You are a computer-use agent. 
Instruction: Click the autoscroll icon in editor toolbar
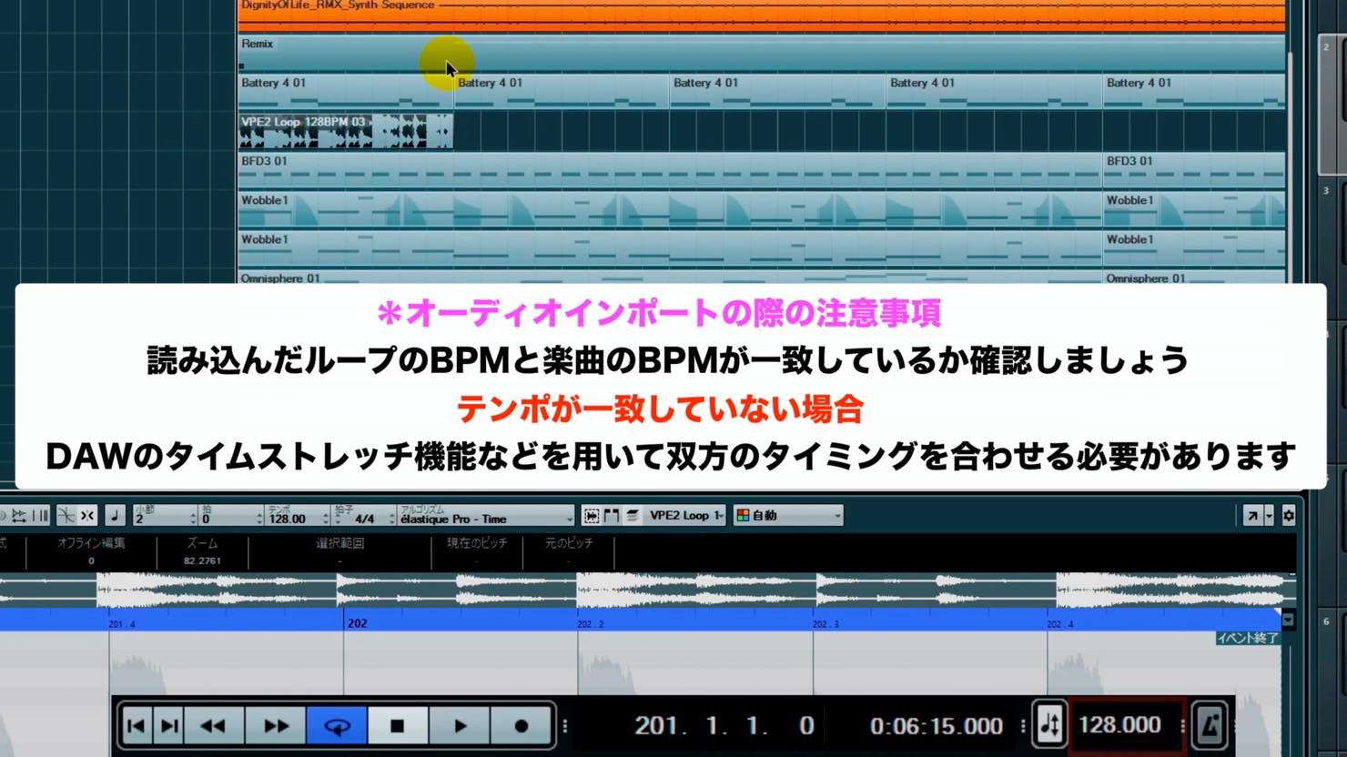tap(19, 516)
